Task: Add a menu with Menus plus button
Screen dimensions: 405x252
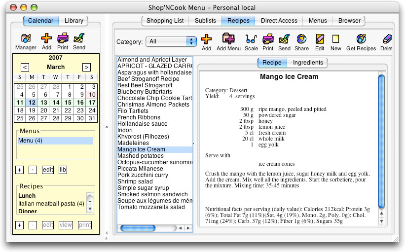Action: tap(20, 170)
